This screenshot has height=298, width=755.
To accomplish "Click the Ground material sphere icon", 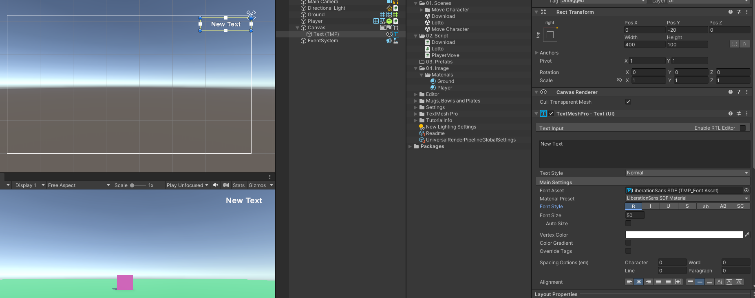I will (433, 81).
